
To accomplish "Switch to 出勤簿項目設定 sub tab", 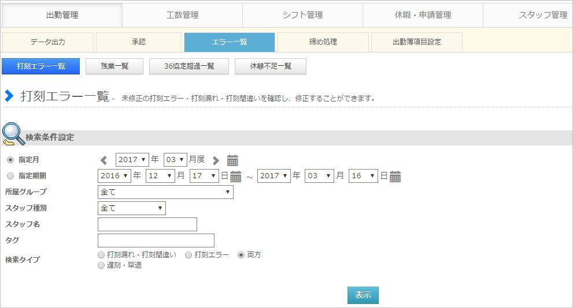I will tap(416, 42).
